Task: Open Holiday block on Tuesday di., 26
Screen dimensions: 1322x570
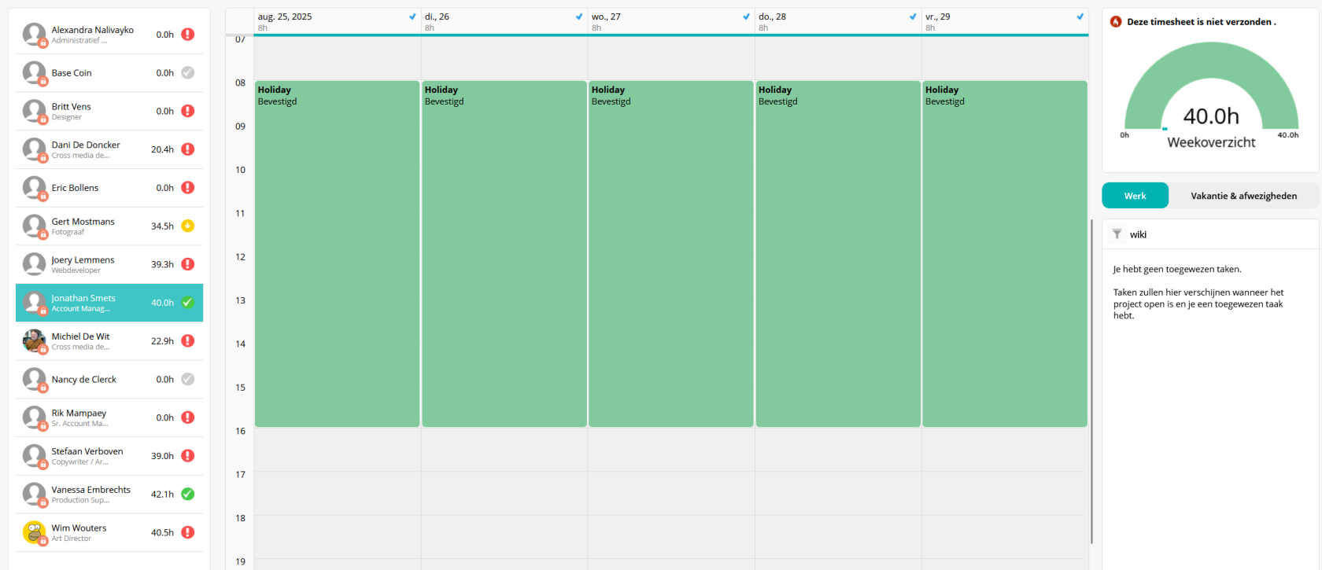Action: 504,254
